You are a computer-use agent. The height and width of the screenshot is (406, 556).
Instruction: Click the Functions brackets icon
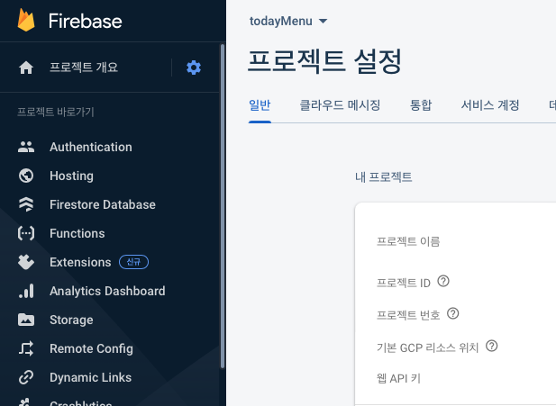(26, 233)
